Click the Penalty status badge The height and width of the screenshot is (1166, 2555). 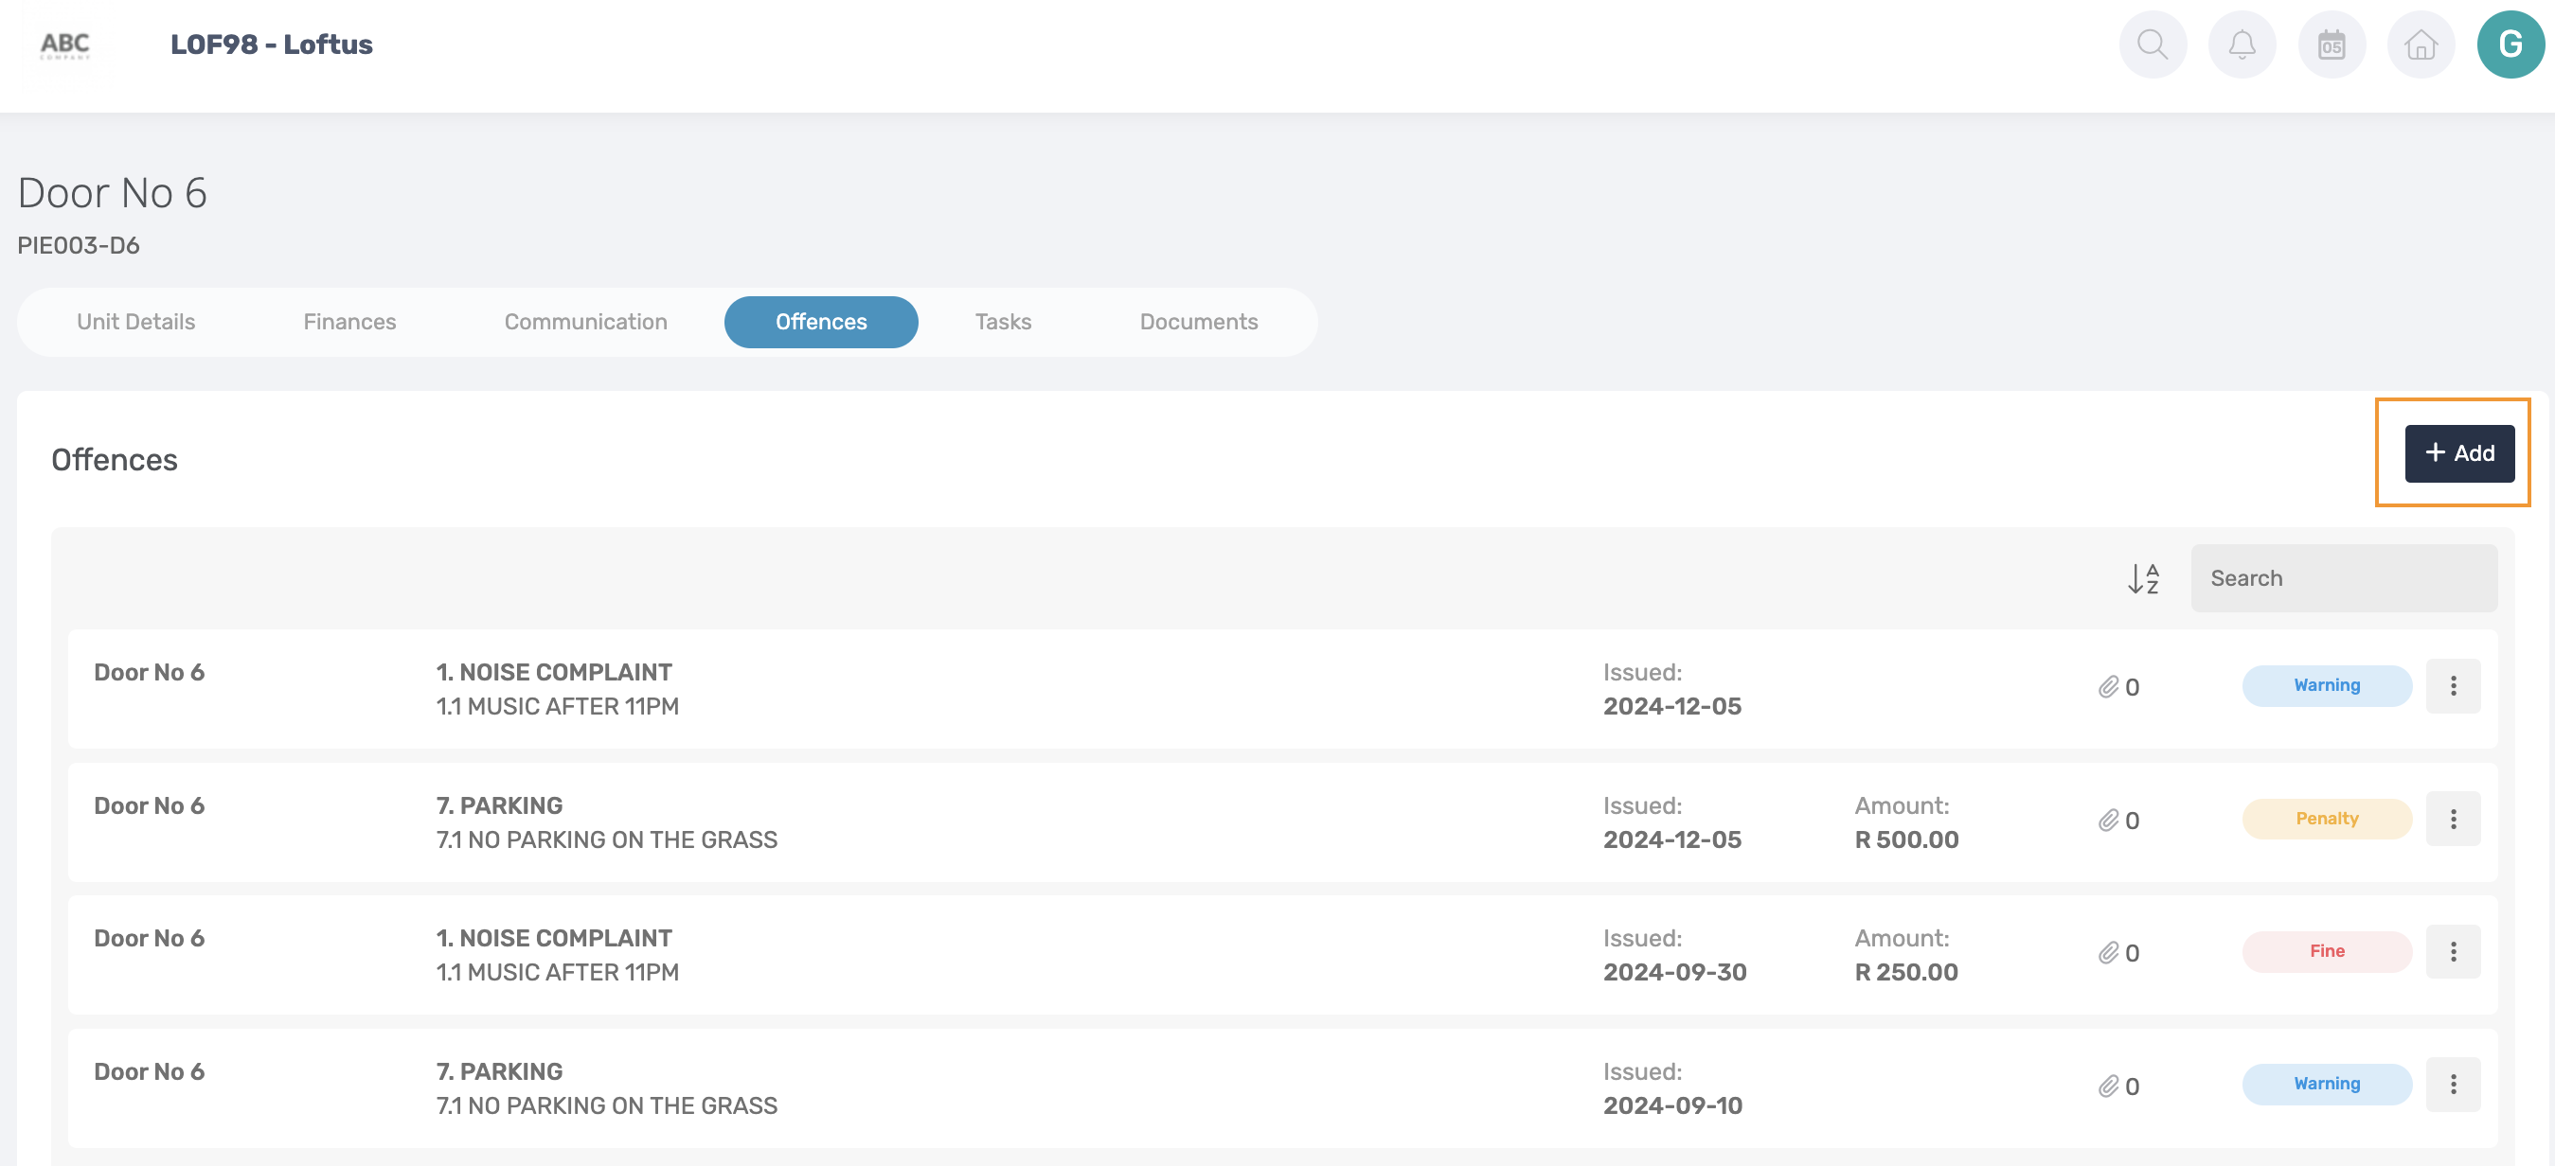click(2326, 819)
